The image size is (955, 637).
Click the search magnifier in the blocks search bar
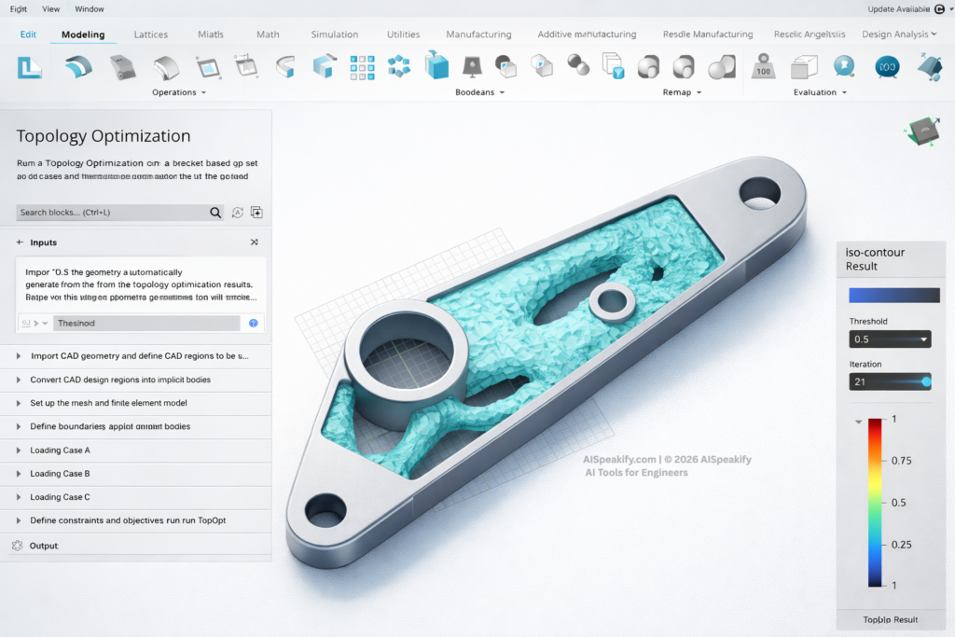pyautogui.click(x=215, y=213)
